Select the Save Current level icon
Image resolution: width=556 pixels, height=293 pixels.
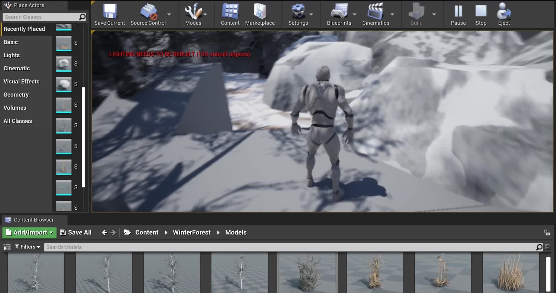click(x=109, y=12)
